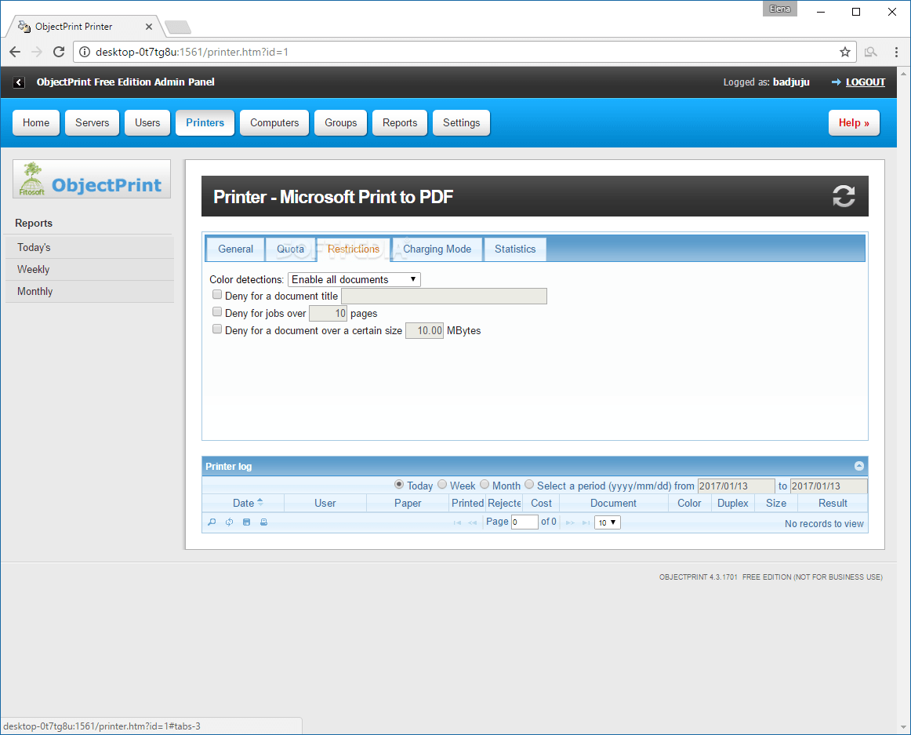Open Monthly report in sidebar
This screenshot has height=735, width=911.
pyautogui.click(x=90, y=291)
